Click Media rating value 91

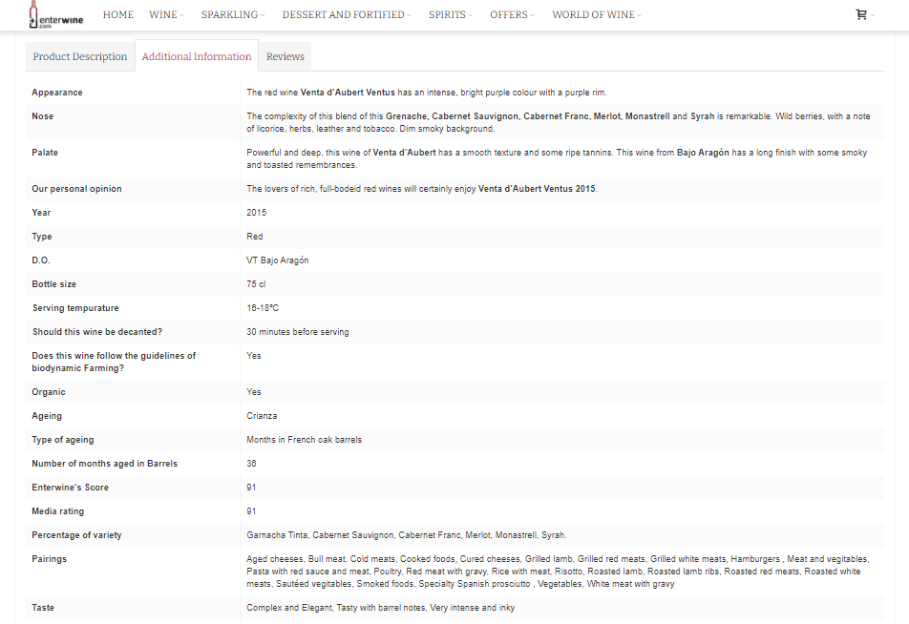(x=251, y=511)
